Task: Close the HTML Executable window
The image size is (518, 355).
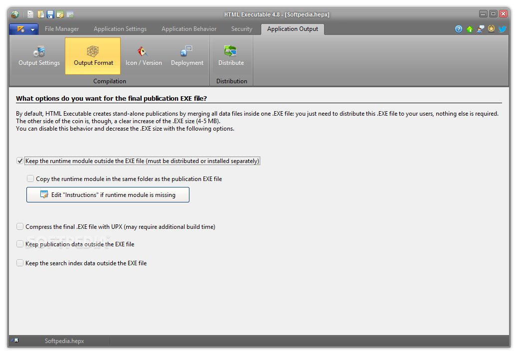Action: [x=504, y=14]
